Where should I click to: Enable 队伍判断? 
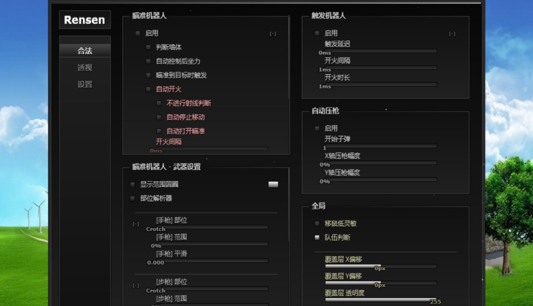[317, 237]
